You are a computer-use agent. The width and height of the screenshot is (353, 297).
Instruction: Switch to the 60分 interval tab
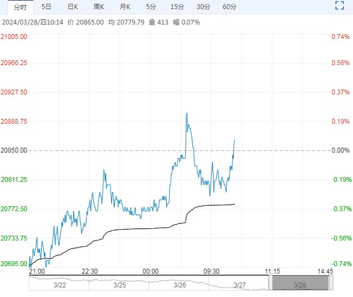(x=230, y=7)
